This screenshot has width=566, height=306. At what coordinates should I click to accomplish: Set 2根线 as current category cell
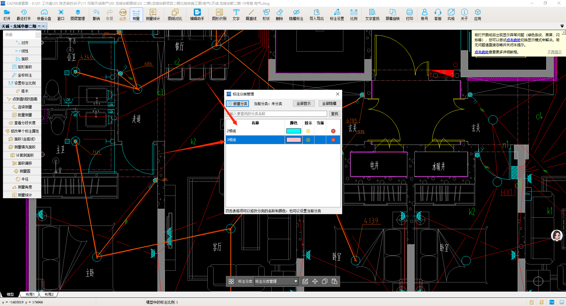pyautogui.click(x=320, y=131)
